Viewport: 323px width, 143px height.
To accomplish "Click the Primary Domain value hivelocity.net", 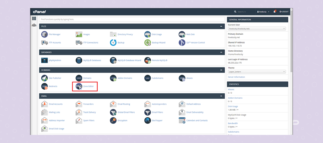I will (234, 37).
